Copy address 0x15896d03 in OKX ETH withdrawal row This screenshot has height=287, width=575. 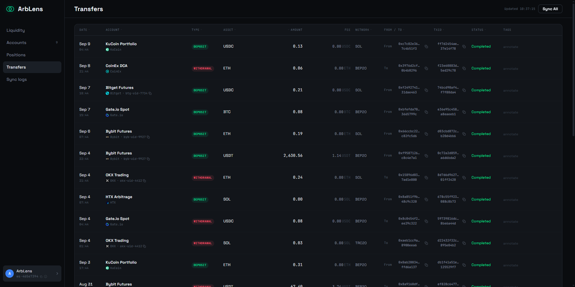426,178
